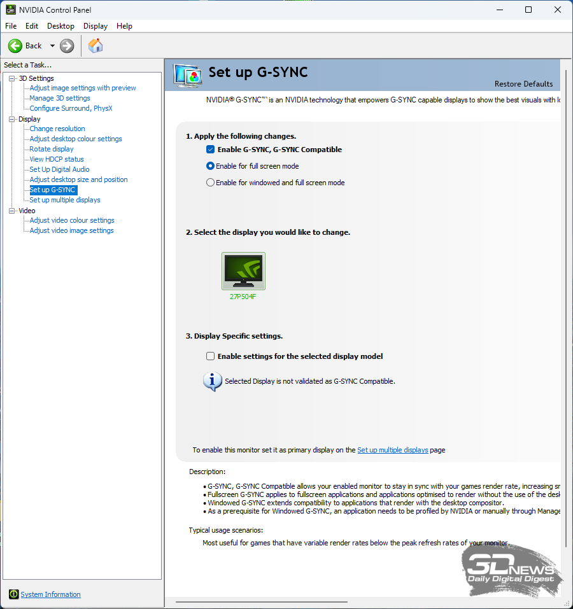Select Set up G-SYNC in task tree

point(53,190)
